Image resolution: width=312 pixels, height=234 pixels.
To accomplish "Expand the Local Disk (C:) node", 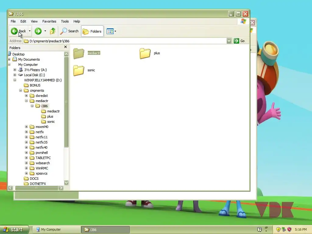I will [x=15, y=75].
